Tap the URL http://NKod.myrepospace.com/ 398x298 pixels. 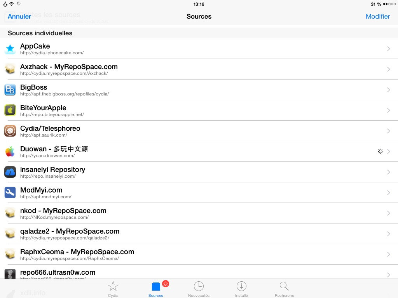point(54,217)
